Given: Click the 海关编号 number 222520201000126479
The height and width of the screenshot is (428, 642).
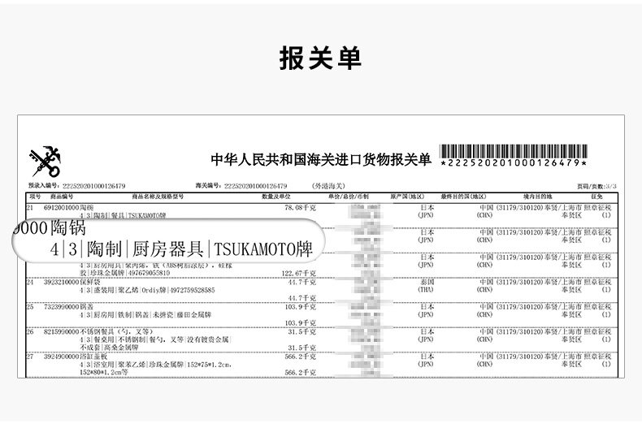Looking at the screenshot, I should point(255,186).
